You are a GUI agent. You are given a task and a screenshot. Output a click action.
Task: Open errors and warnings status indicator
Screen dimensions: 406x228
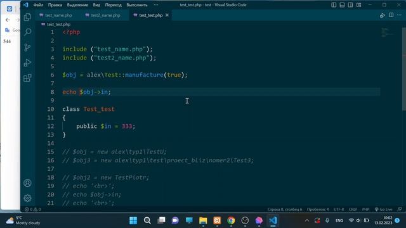click(32, 210)
